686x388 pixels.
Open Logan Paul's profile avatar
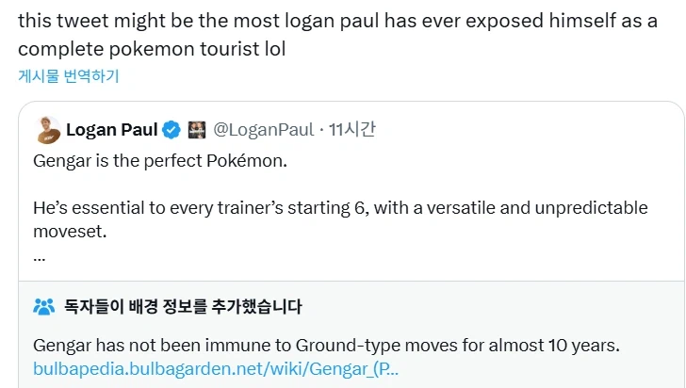click(44, 129)
